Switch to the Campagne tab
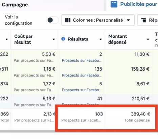 tap(15, 5)
